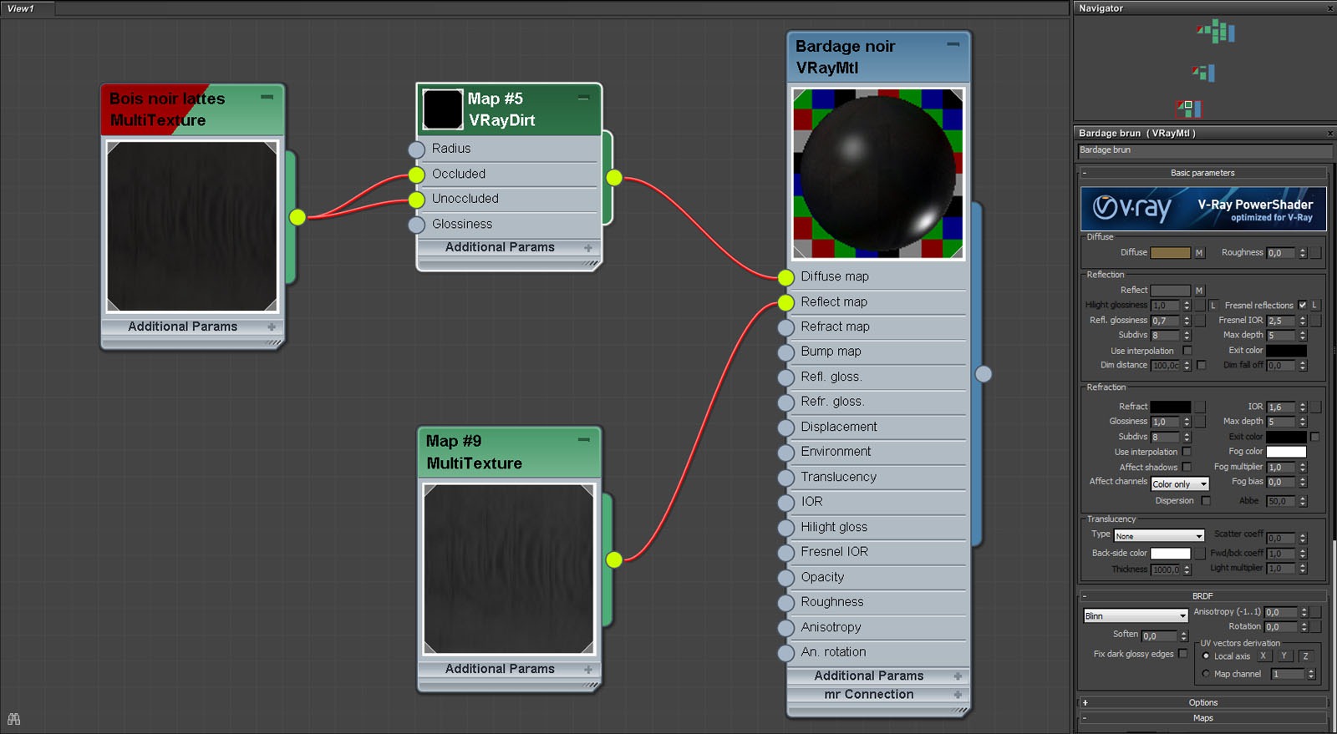Toggle the Fresnel reflections checkbox

click(x=1302, y=305)
